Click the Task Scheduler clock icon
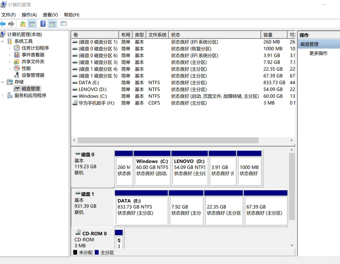The height and width of the screenshot is (264, 340). (x=17, y=48)
